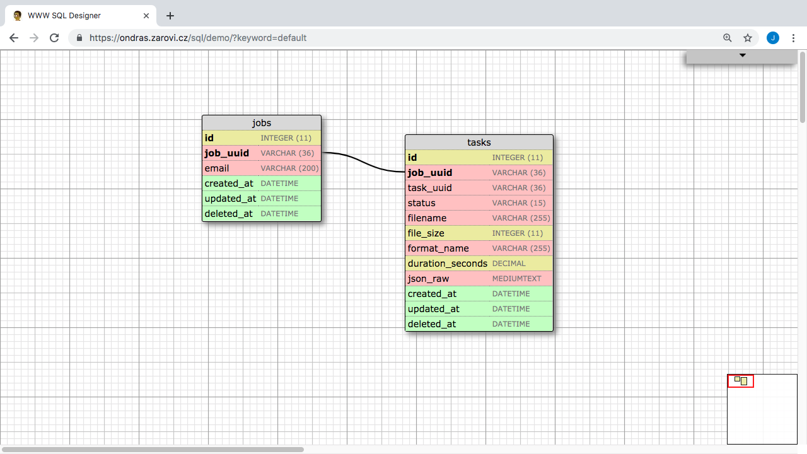Click job_uuid row in tasks table
The image size is (807, 454).
(479, 172)
